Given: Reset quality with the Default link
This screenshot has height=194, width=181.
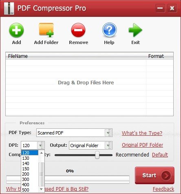Looking at the screenshot, I should pos(160,155).
